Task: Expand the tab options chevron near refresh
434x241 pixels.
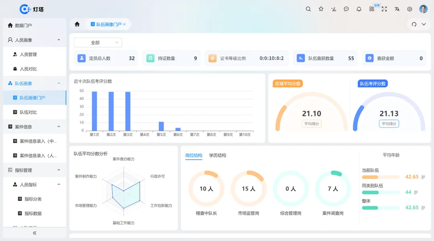Action: (423, 24)
